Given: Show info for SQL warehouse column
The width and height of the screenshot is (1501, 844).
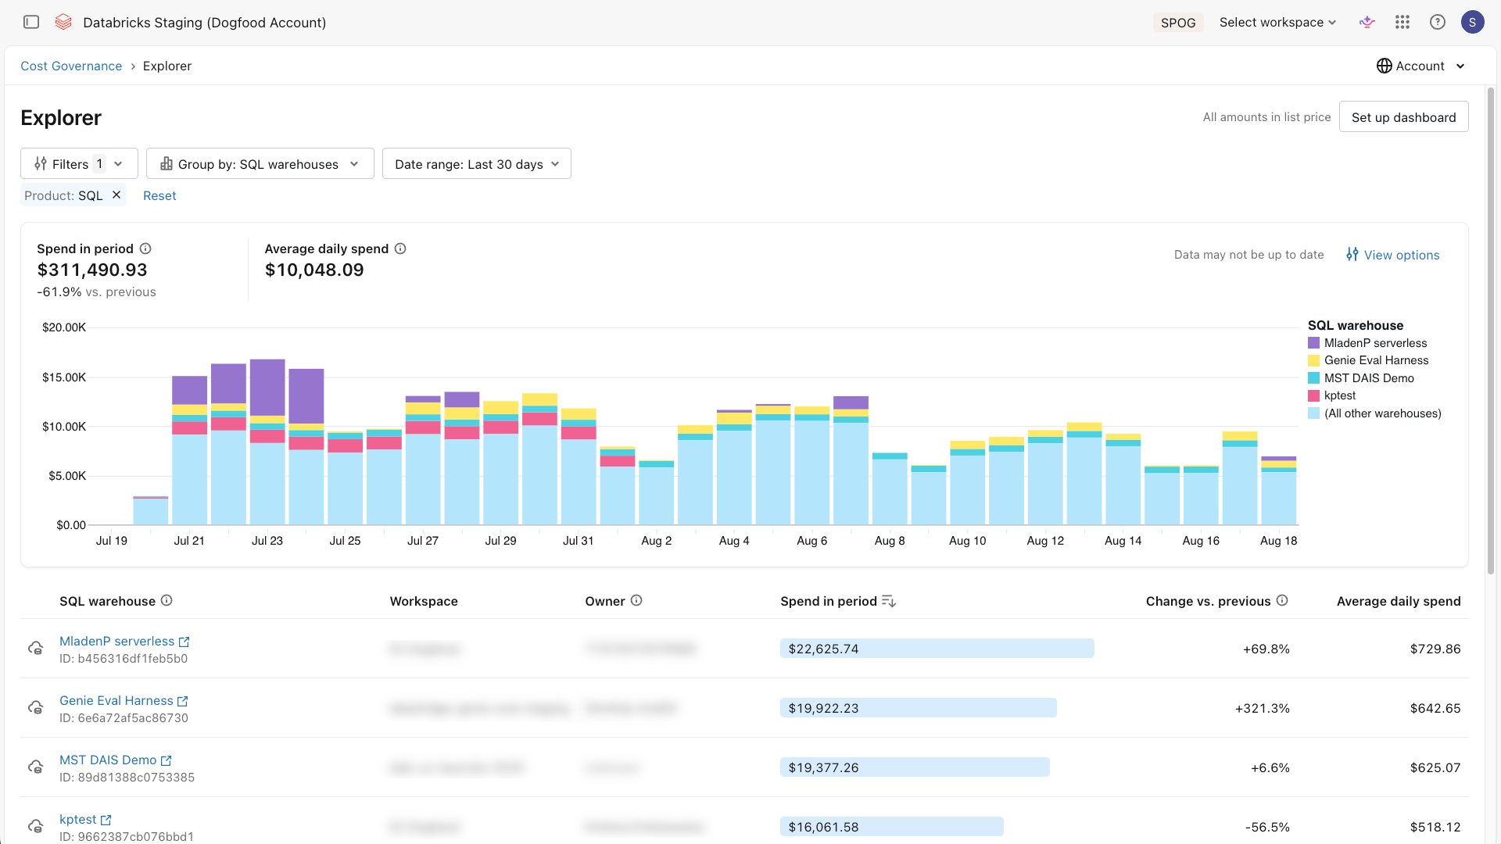Looking at the screenshot, I should coord(167,600).
